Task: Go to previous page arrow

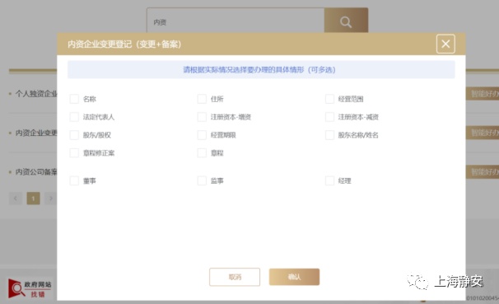Action: [x=16, y=199]
